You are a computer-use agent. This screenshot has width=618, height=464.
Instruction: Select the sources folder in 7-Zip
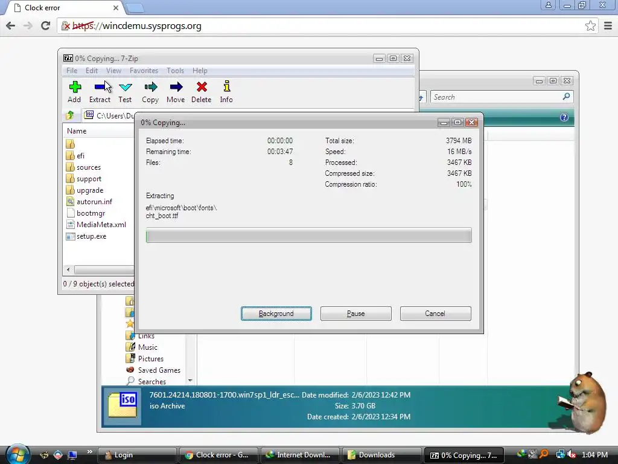pyautogui.click(x=88, y=167)
